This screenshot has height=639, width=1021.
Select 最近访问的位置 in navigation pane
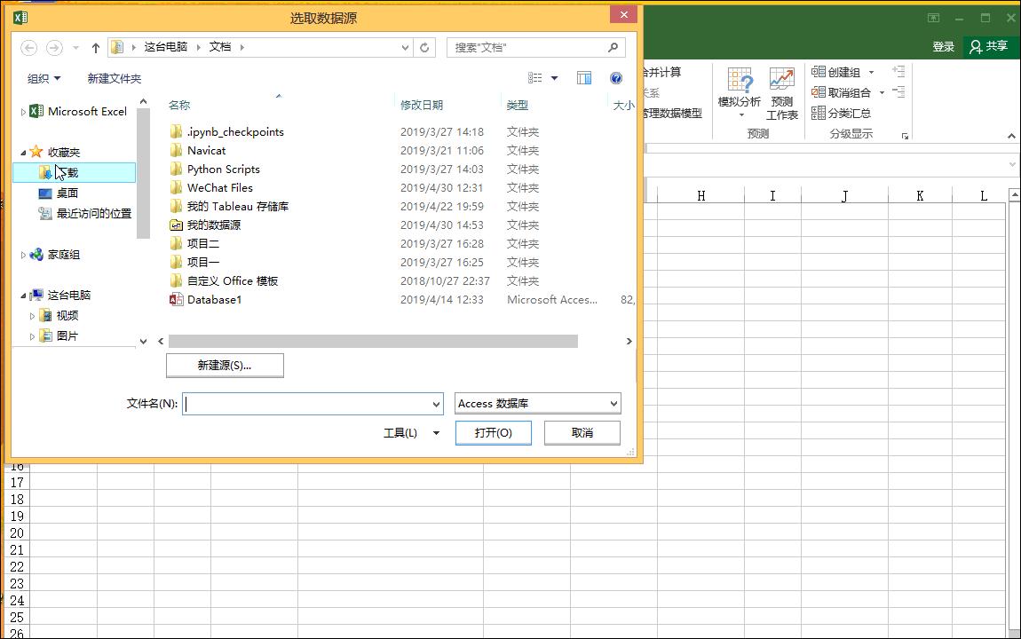coord(84,213)
